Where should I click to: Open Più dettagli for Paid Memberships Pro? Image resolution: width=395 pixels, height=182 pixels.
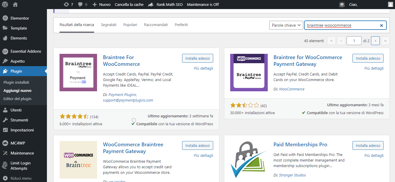pos(374,155)
